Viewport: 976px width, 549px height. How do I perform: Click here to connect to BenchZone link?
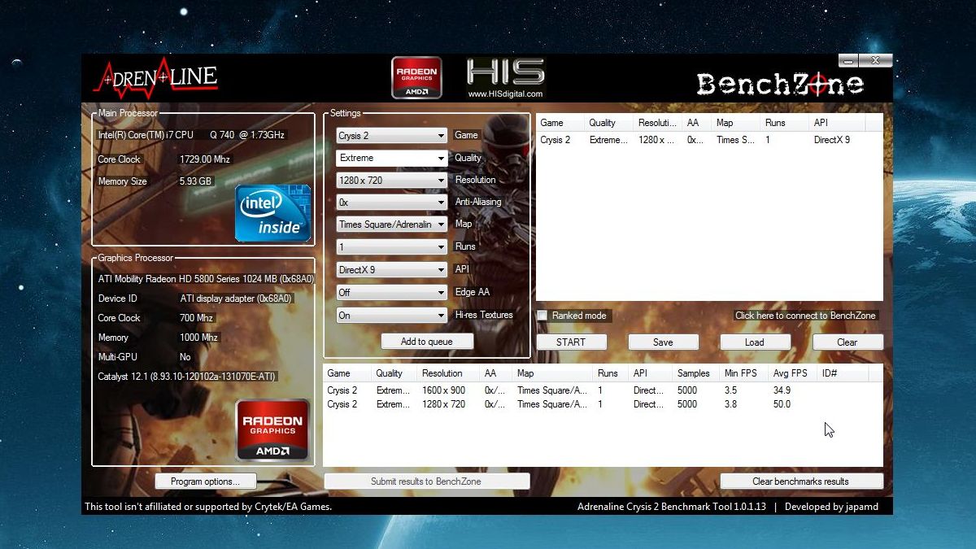point(805,316)
